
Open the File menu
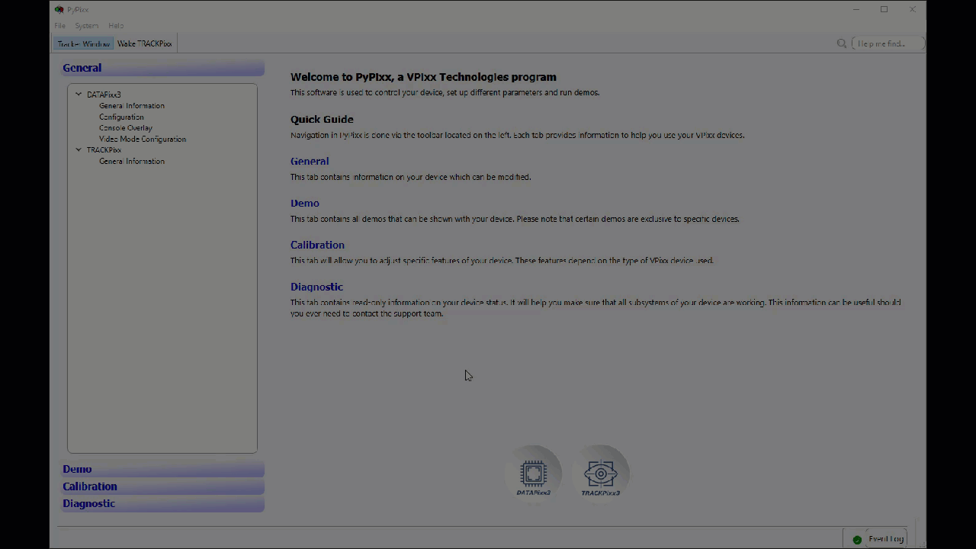coord(59,26)
